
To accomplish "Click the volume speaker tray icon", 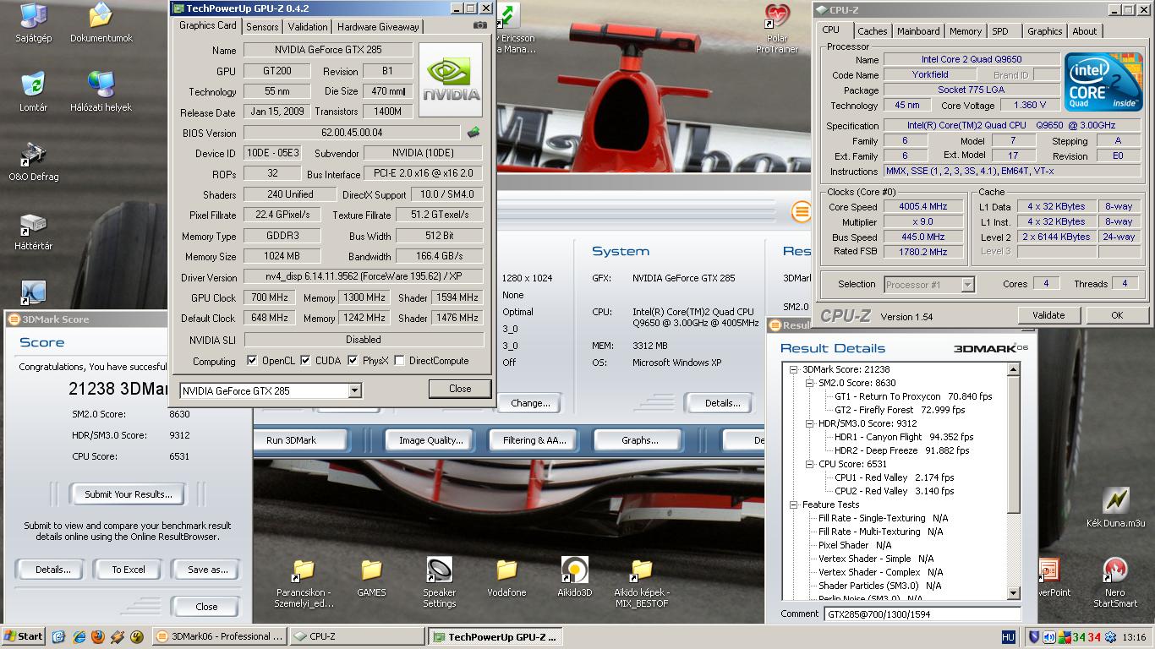I will [x=1049, y=637].
